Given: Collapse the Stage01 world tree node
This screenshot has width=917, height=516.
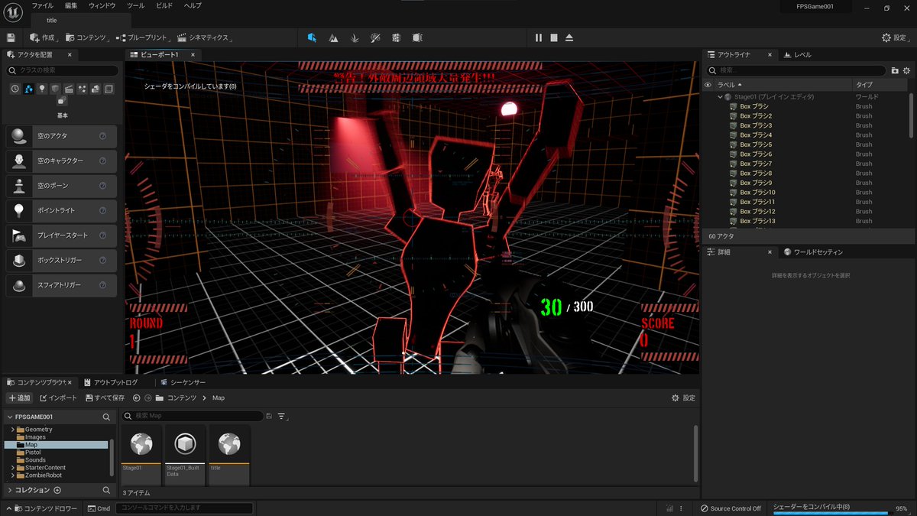Looking at the screenshot, I should pyautogui.click(x=720, y=97).
